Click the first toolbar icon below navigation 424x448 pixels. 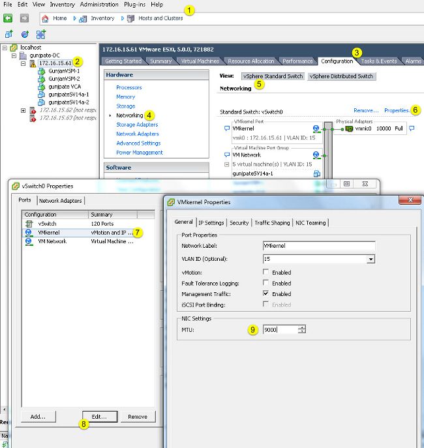pos(9,35)
